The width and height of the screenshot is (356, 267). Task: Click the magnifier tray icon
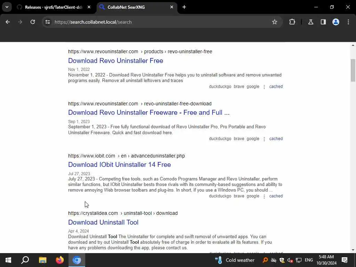(265, 260)
